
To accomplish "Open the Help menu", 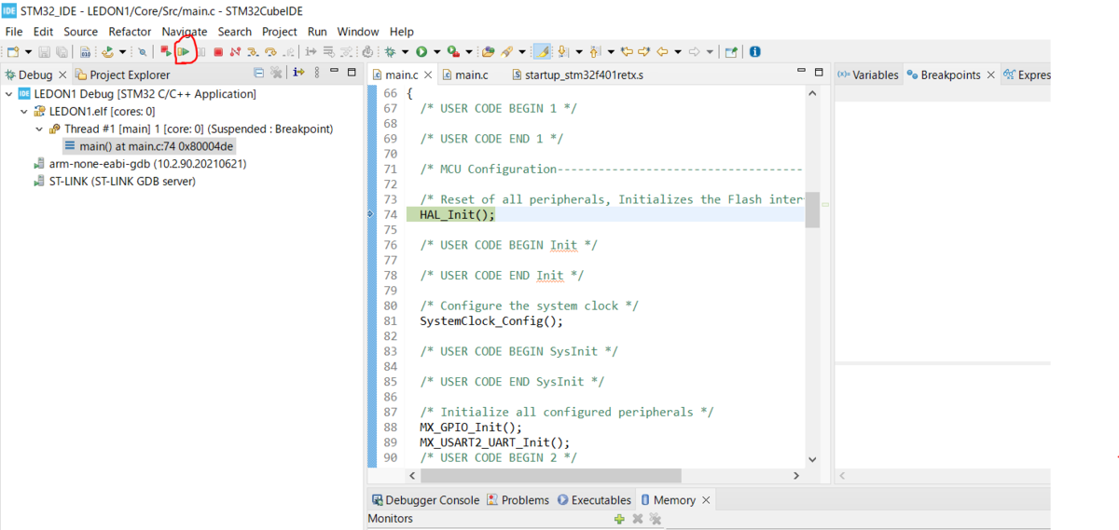I will pyautogui.click(x=402, y=32).
